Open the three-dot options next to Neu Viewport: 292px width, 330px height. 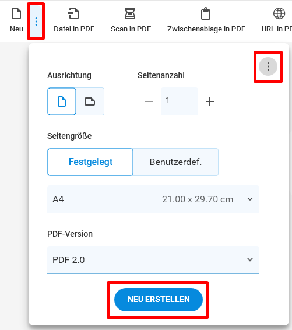pyautogui.click(x=36, y=22)
